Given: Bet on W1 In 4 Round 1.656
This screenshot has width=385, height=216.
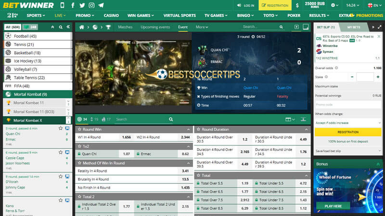Looking at the screenshot, I should 127,137.
